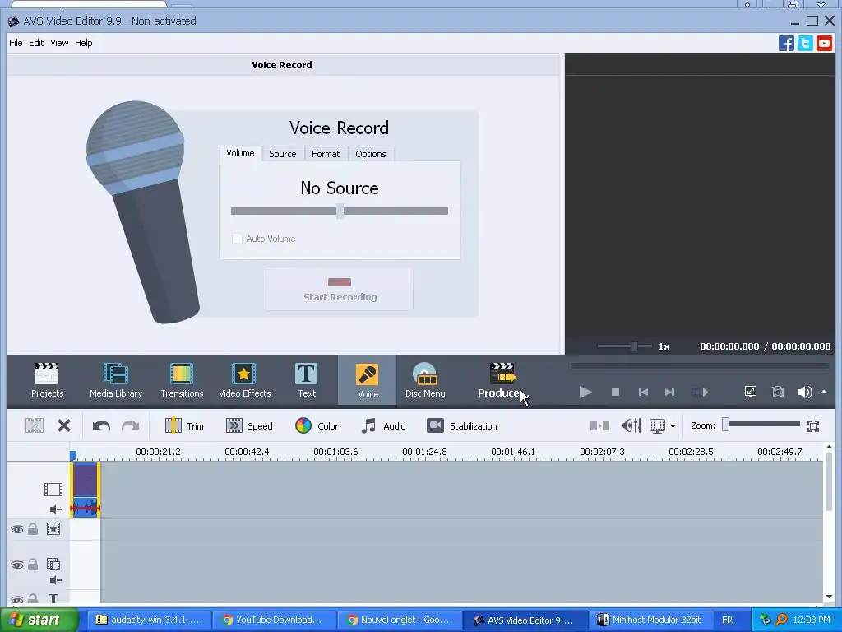Play the preview video
This screenshot has height=632, width=842.
585,392
